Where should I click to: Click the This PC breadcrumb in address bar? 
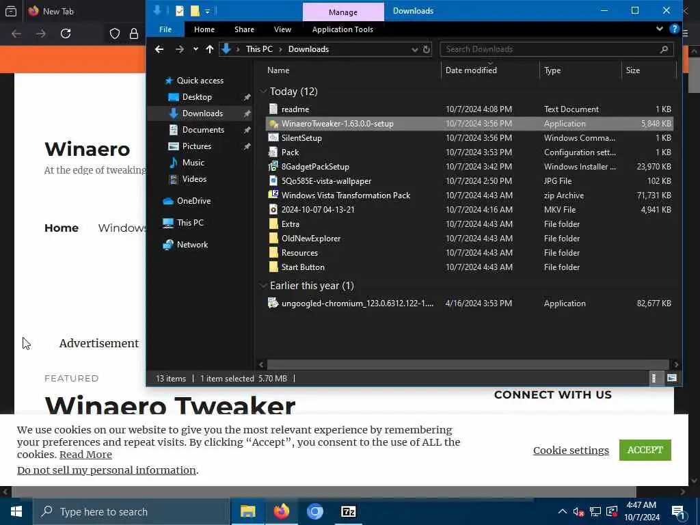tap(259, 49)
